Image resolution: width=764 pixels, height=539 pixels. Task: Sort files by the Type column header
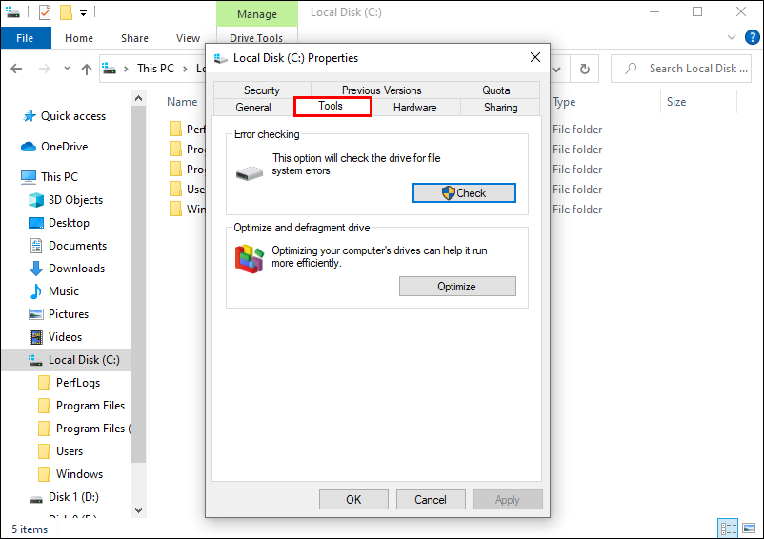point(565,102)
